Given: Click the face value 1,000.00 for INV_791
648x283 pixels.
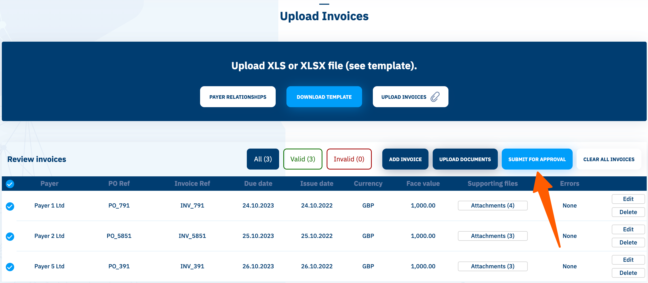Looking at the screenshot, I should click(x=423, y=205).
